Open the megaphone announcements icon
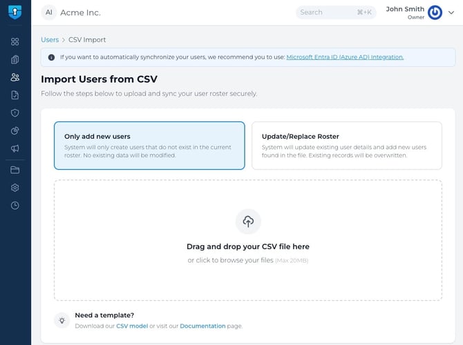Viewport: 463px width, 345px height. pos(15,148)
